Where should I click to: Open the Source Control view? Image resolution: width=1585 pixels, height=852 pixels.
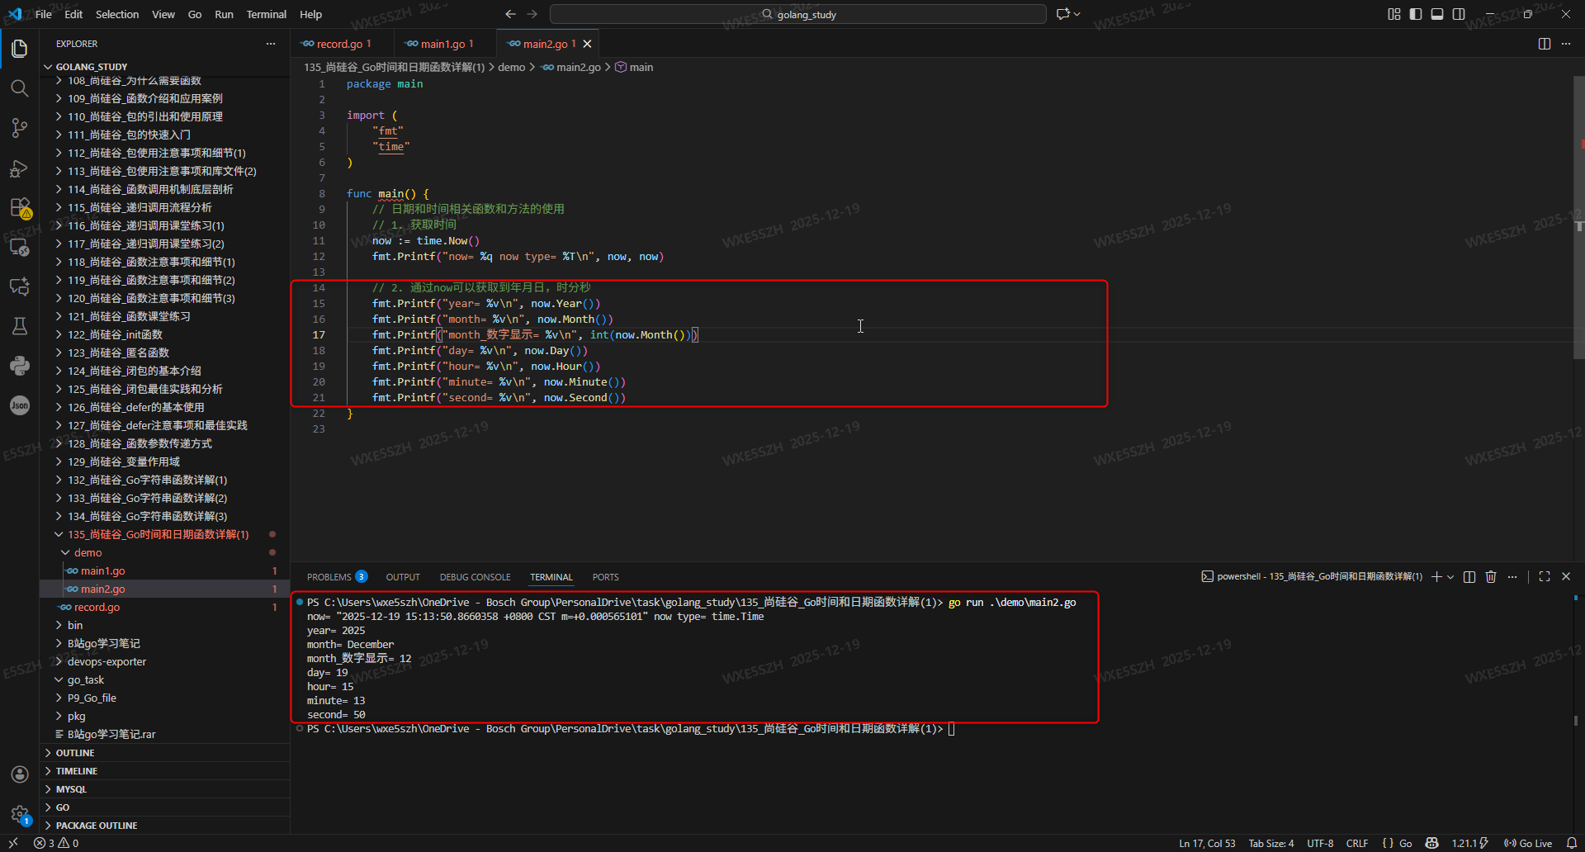[20, 128]
